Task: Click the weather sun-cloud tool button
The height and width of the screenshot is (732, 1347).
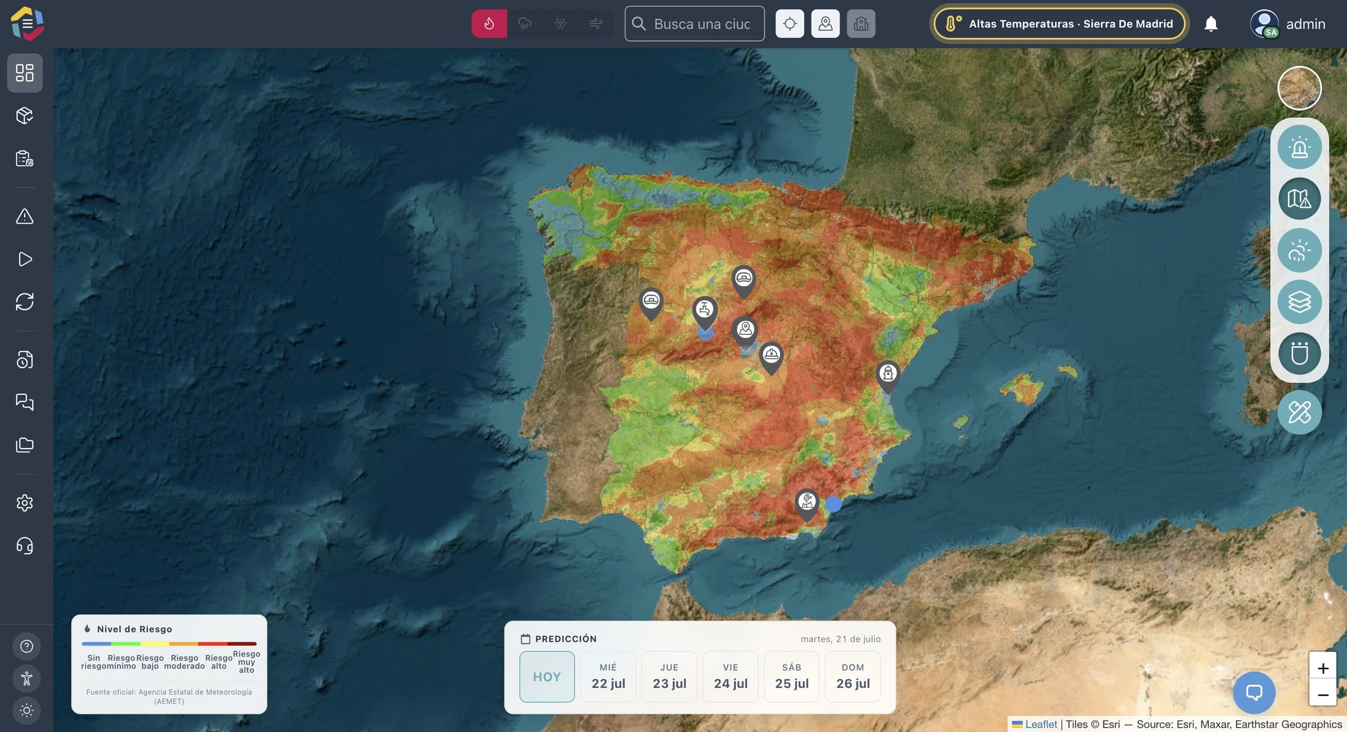Action: pyautogui.click(x=1299, y=250)
